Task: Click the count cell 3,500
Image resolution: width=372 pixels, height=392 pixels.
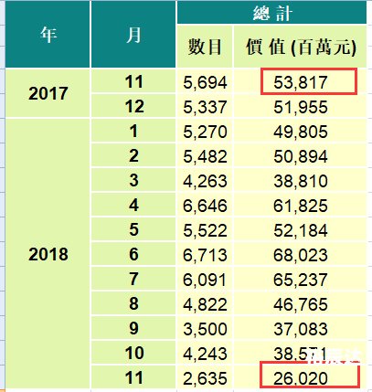Action: click(205, 328)
